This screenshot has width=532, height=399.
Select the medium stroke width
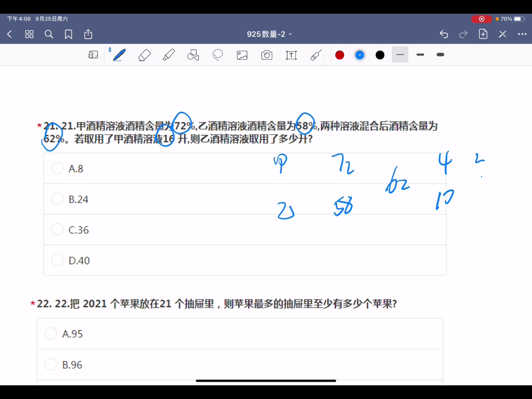(420, 55)
